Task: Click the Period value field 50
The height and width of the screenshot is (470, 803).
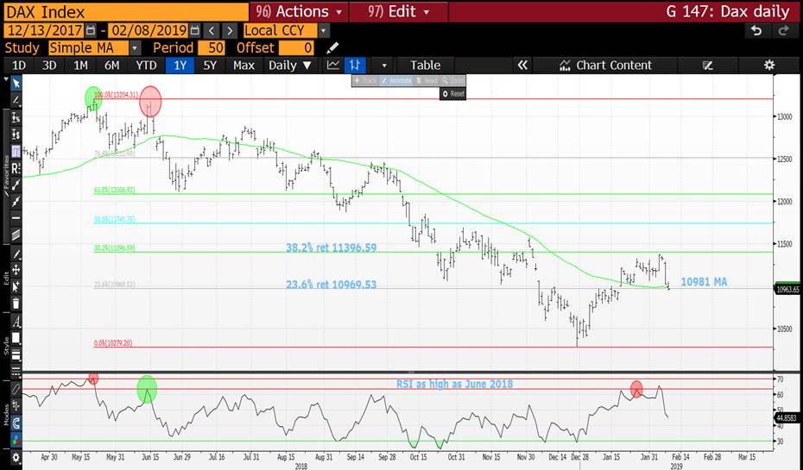Action: (211, 47)
